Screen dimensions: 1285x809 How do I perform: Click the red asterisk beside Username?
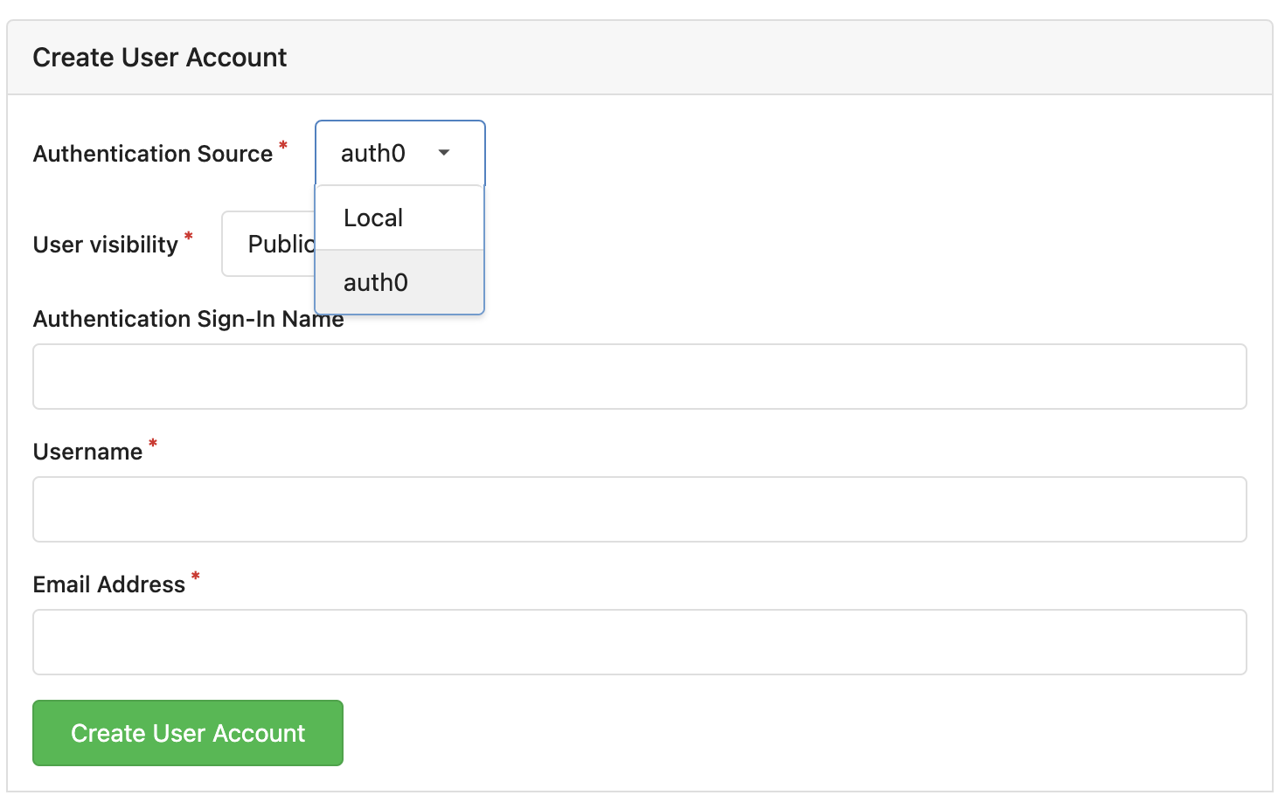[x=152, y=444]
